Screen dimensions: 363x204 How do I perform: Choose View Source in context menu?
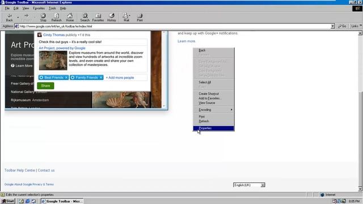coord(213,103)
